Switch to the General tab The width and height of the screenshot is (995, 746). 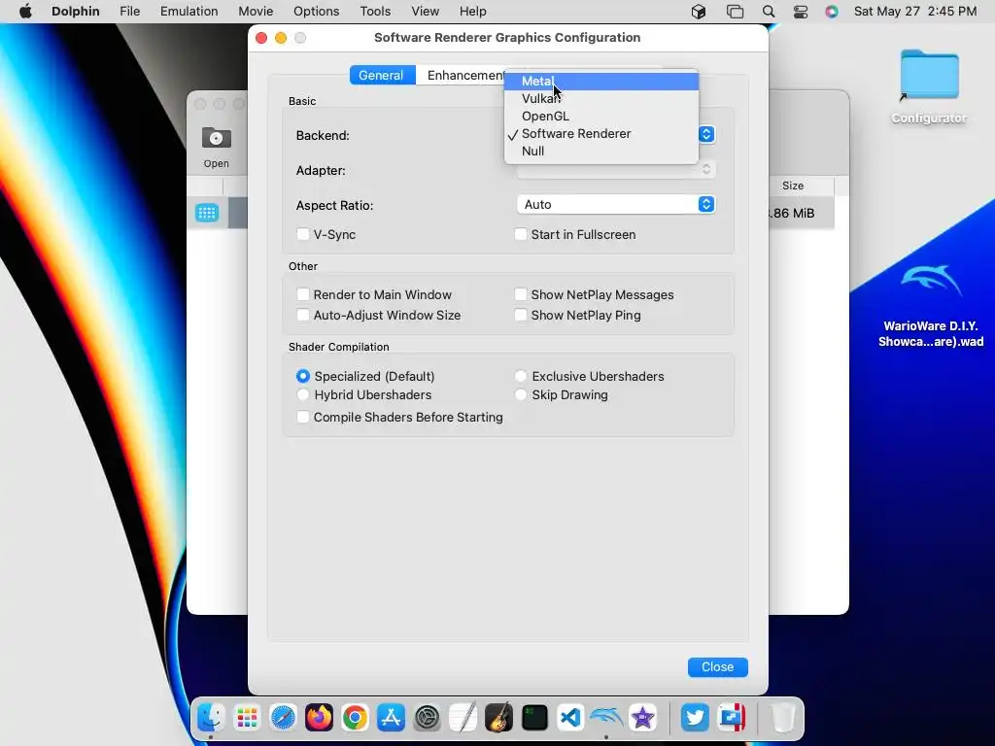(x=381, y=75)
